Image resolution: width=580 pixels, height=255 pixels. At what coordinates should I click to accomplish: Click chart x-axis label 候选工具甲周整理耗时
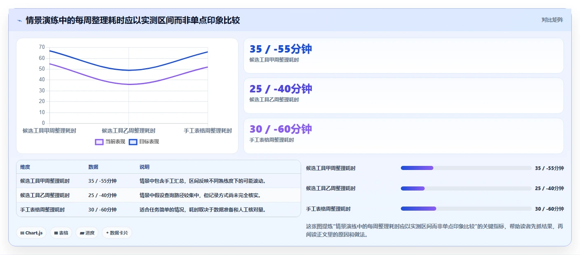pos(49,131)
